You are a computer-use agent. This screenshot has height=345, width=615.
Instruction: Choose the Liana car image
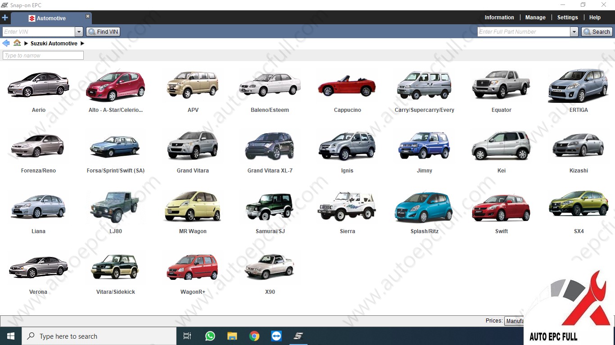click(38, 207)
